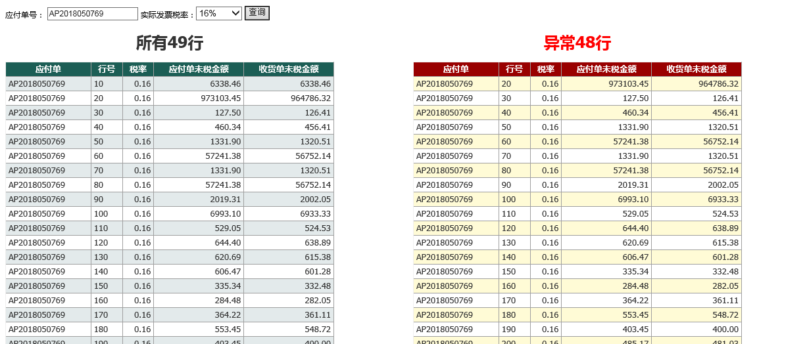Select row number 100 in all-rows table
The image size is (807, 344).
[107, 214]
